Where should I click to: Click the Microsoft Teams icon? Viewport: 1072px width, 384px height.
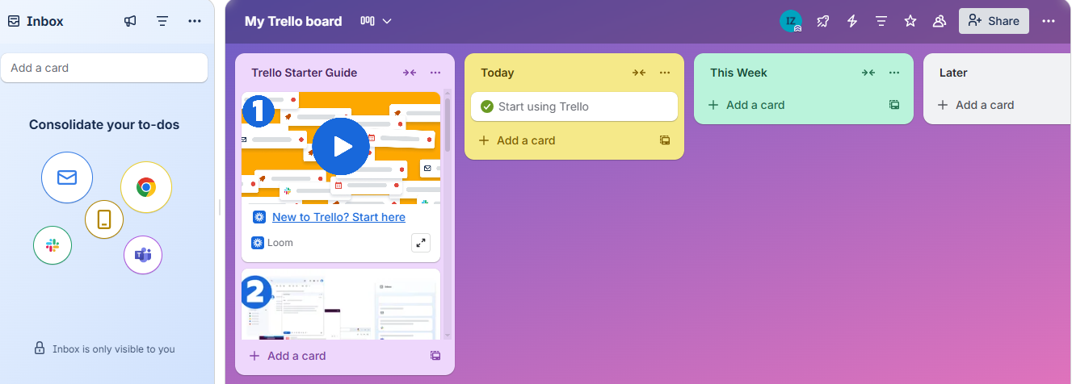click(x=143, y=255)
